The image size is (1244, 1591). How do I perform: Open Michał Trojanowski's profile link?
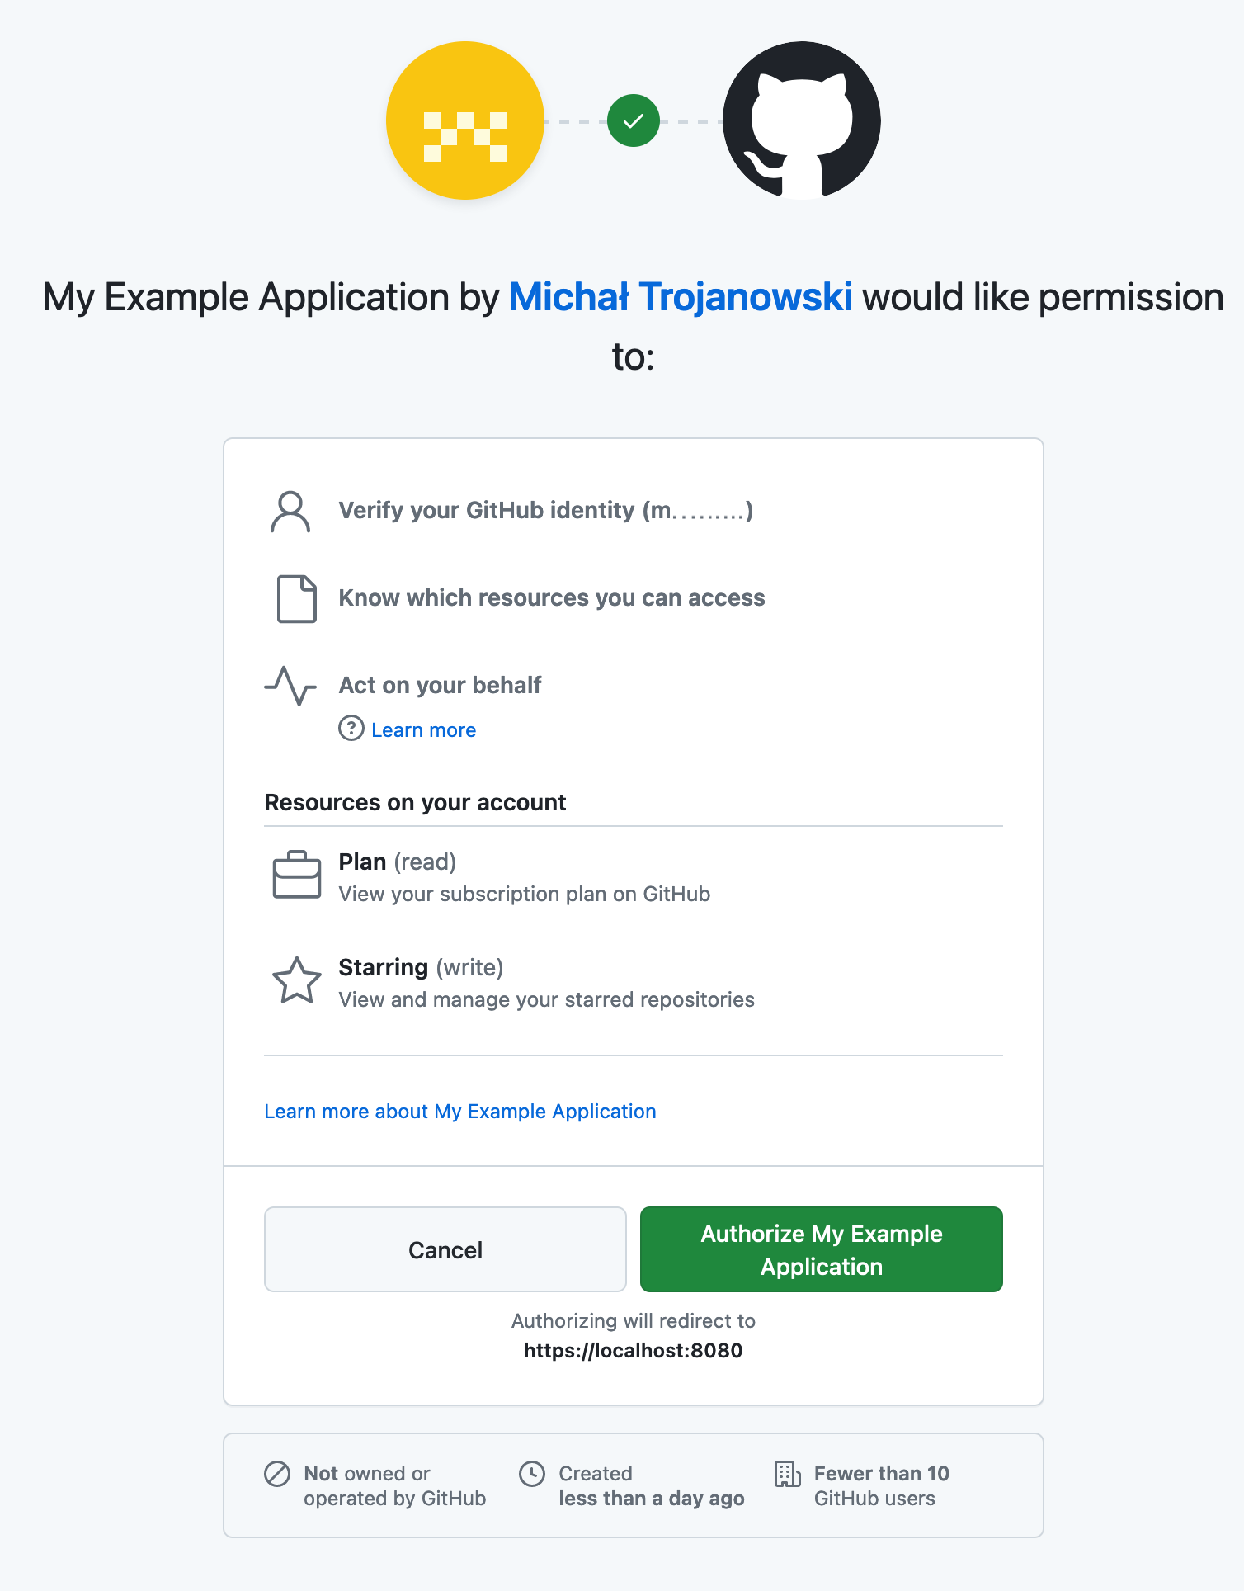click(681, 297)
